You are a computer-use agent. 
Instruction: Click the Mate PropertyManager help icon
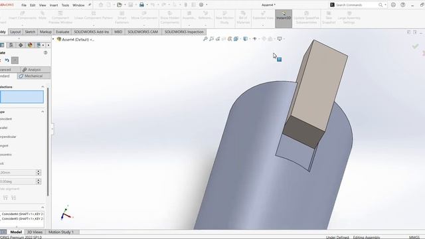tap(46, 52)
